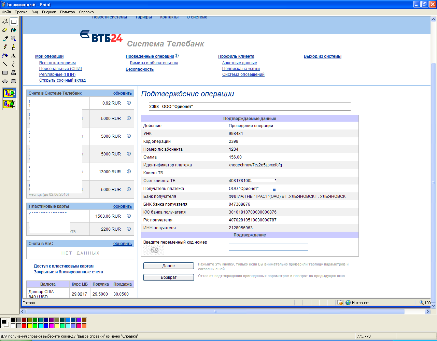
Task: Select the rectangular Select tool
Action: point(14,22)
